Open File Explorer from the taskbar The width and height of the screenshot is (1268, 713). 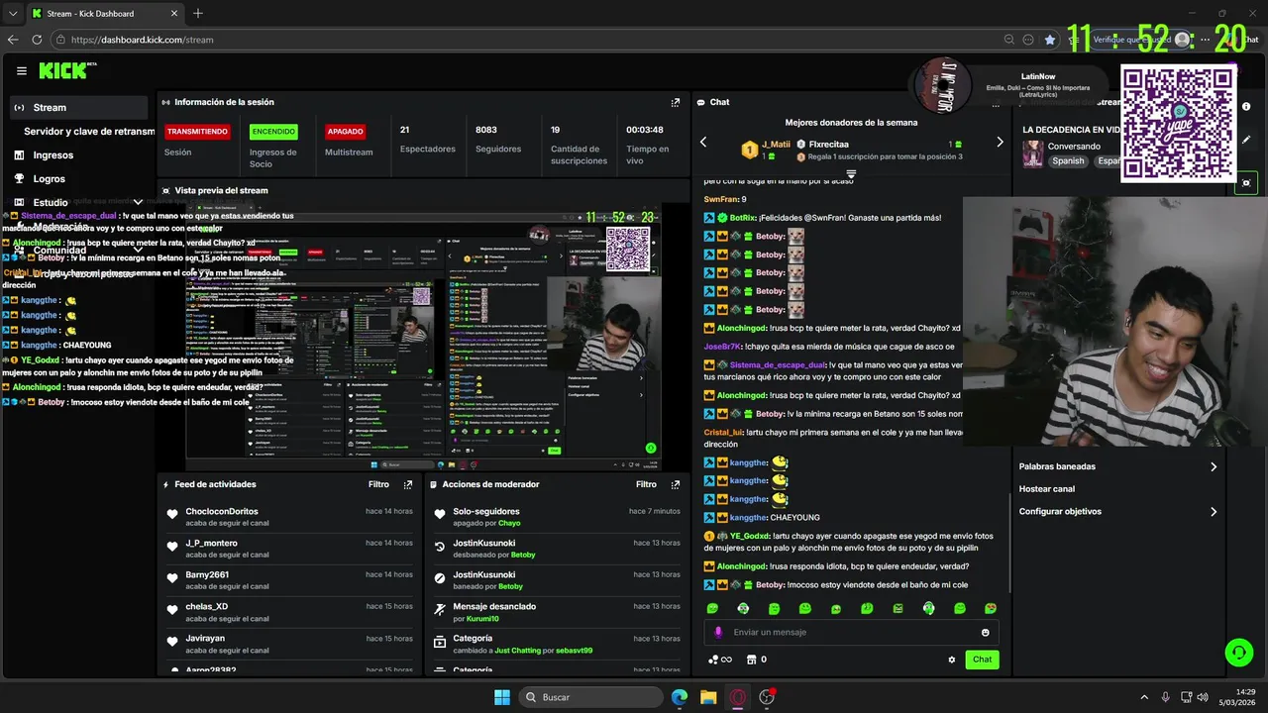(708, 697)
